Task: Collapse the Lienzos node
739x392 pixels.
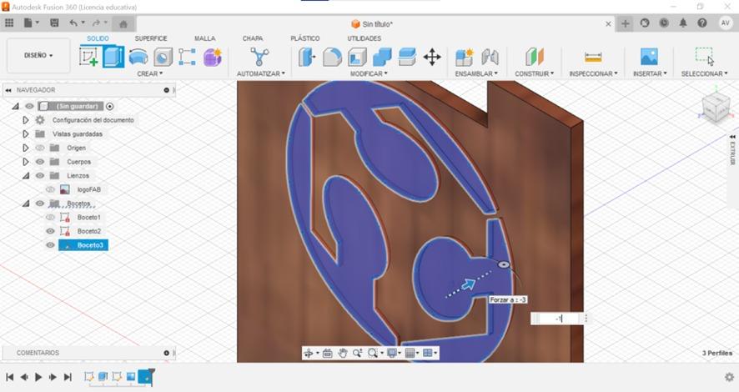Action: coord(26,176)
